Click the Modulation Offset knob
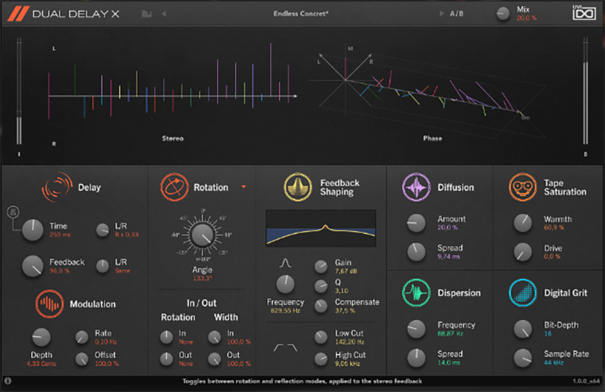The image size is (605, 392). (x=82, y=359)
